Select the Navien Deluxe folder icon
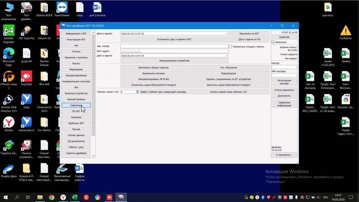This screenshot has height=202, width=359. point(44,57)
